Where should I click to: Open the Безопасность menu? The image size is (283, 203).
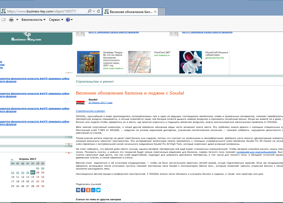(x=33, y=20)
